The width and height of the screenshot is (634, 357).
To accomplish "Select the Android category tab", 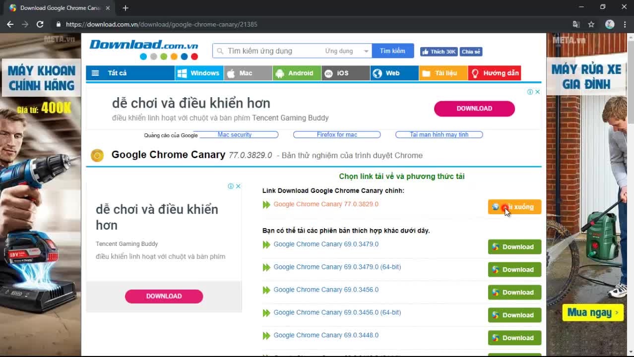I will point(297,73).
